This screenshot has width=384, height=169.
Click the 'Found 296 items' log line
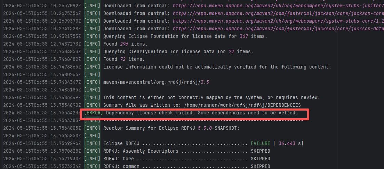click(125, 44)
